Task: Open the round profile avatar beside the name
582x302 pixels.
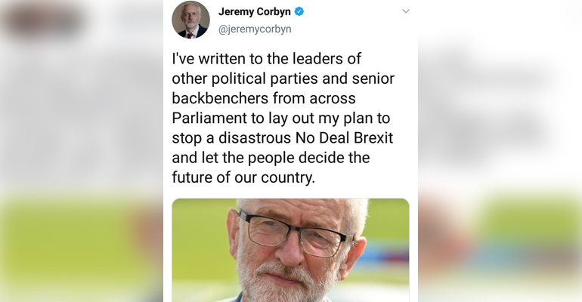Action: pyautogui.click(x=190, y=20)
